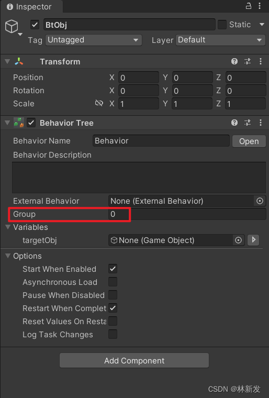This screenshot has width=269, height=398.
Task: Open Transform preset settings icon
Action: (x=248, y=61)
